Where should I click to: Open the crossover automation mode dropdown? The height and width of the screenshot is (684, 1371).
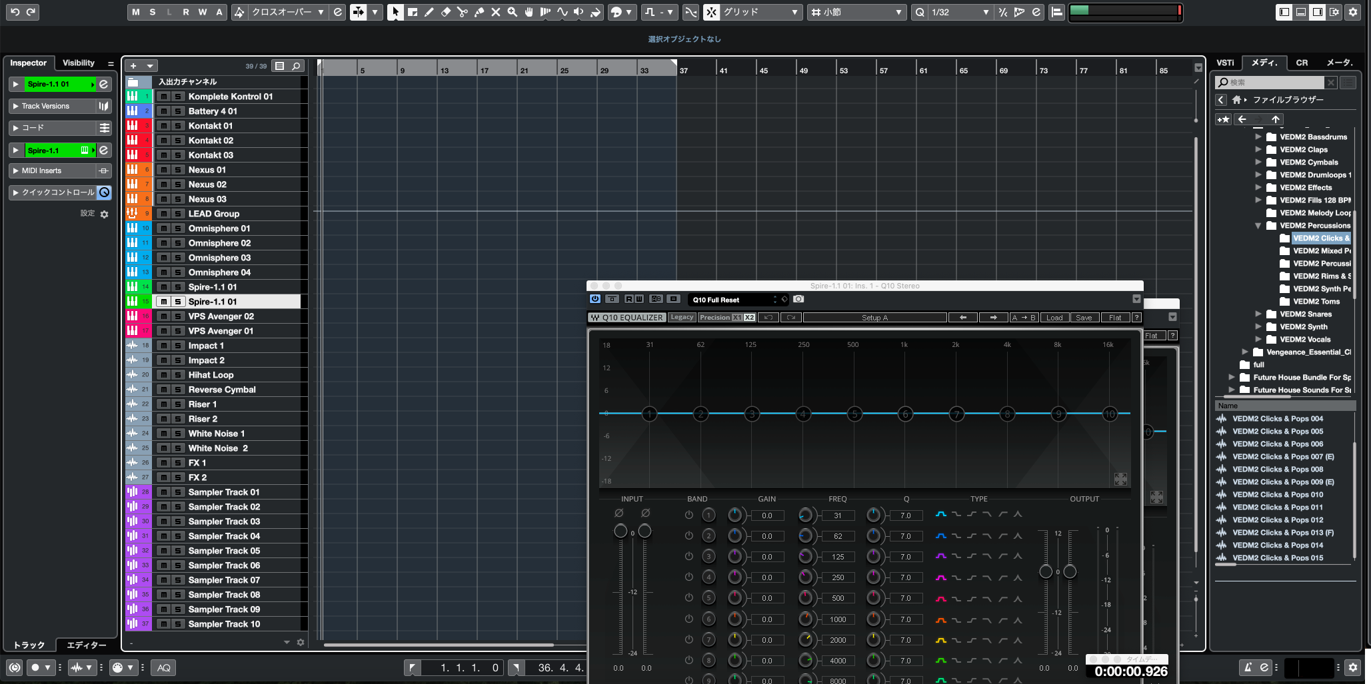point(288,12)
